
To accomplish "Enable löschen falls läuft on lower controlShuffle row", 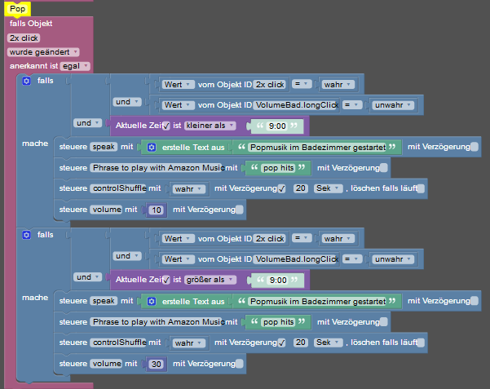I will point(421,343).
